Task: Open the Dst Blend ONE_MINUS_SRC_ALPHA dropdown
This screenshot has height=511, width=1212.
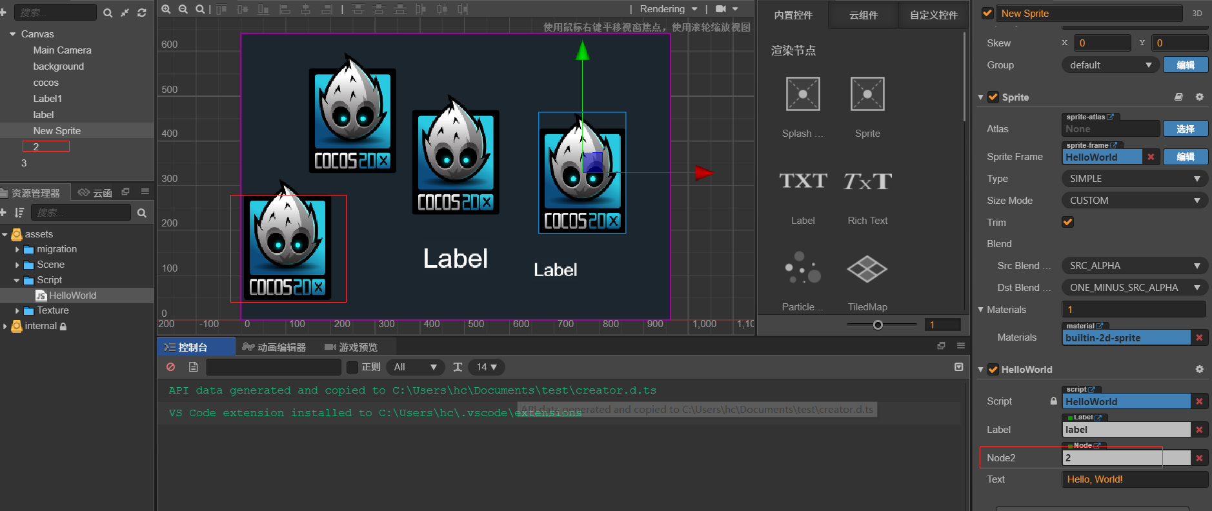Action: click(1135, 288)
